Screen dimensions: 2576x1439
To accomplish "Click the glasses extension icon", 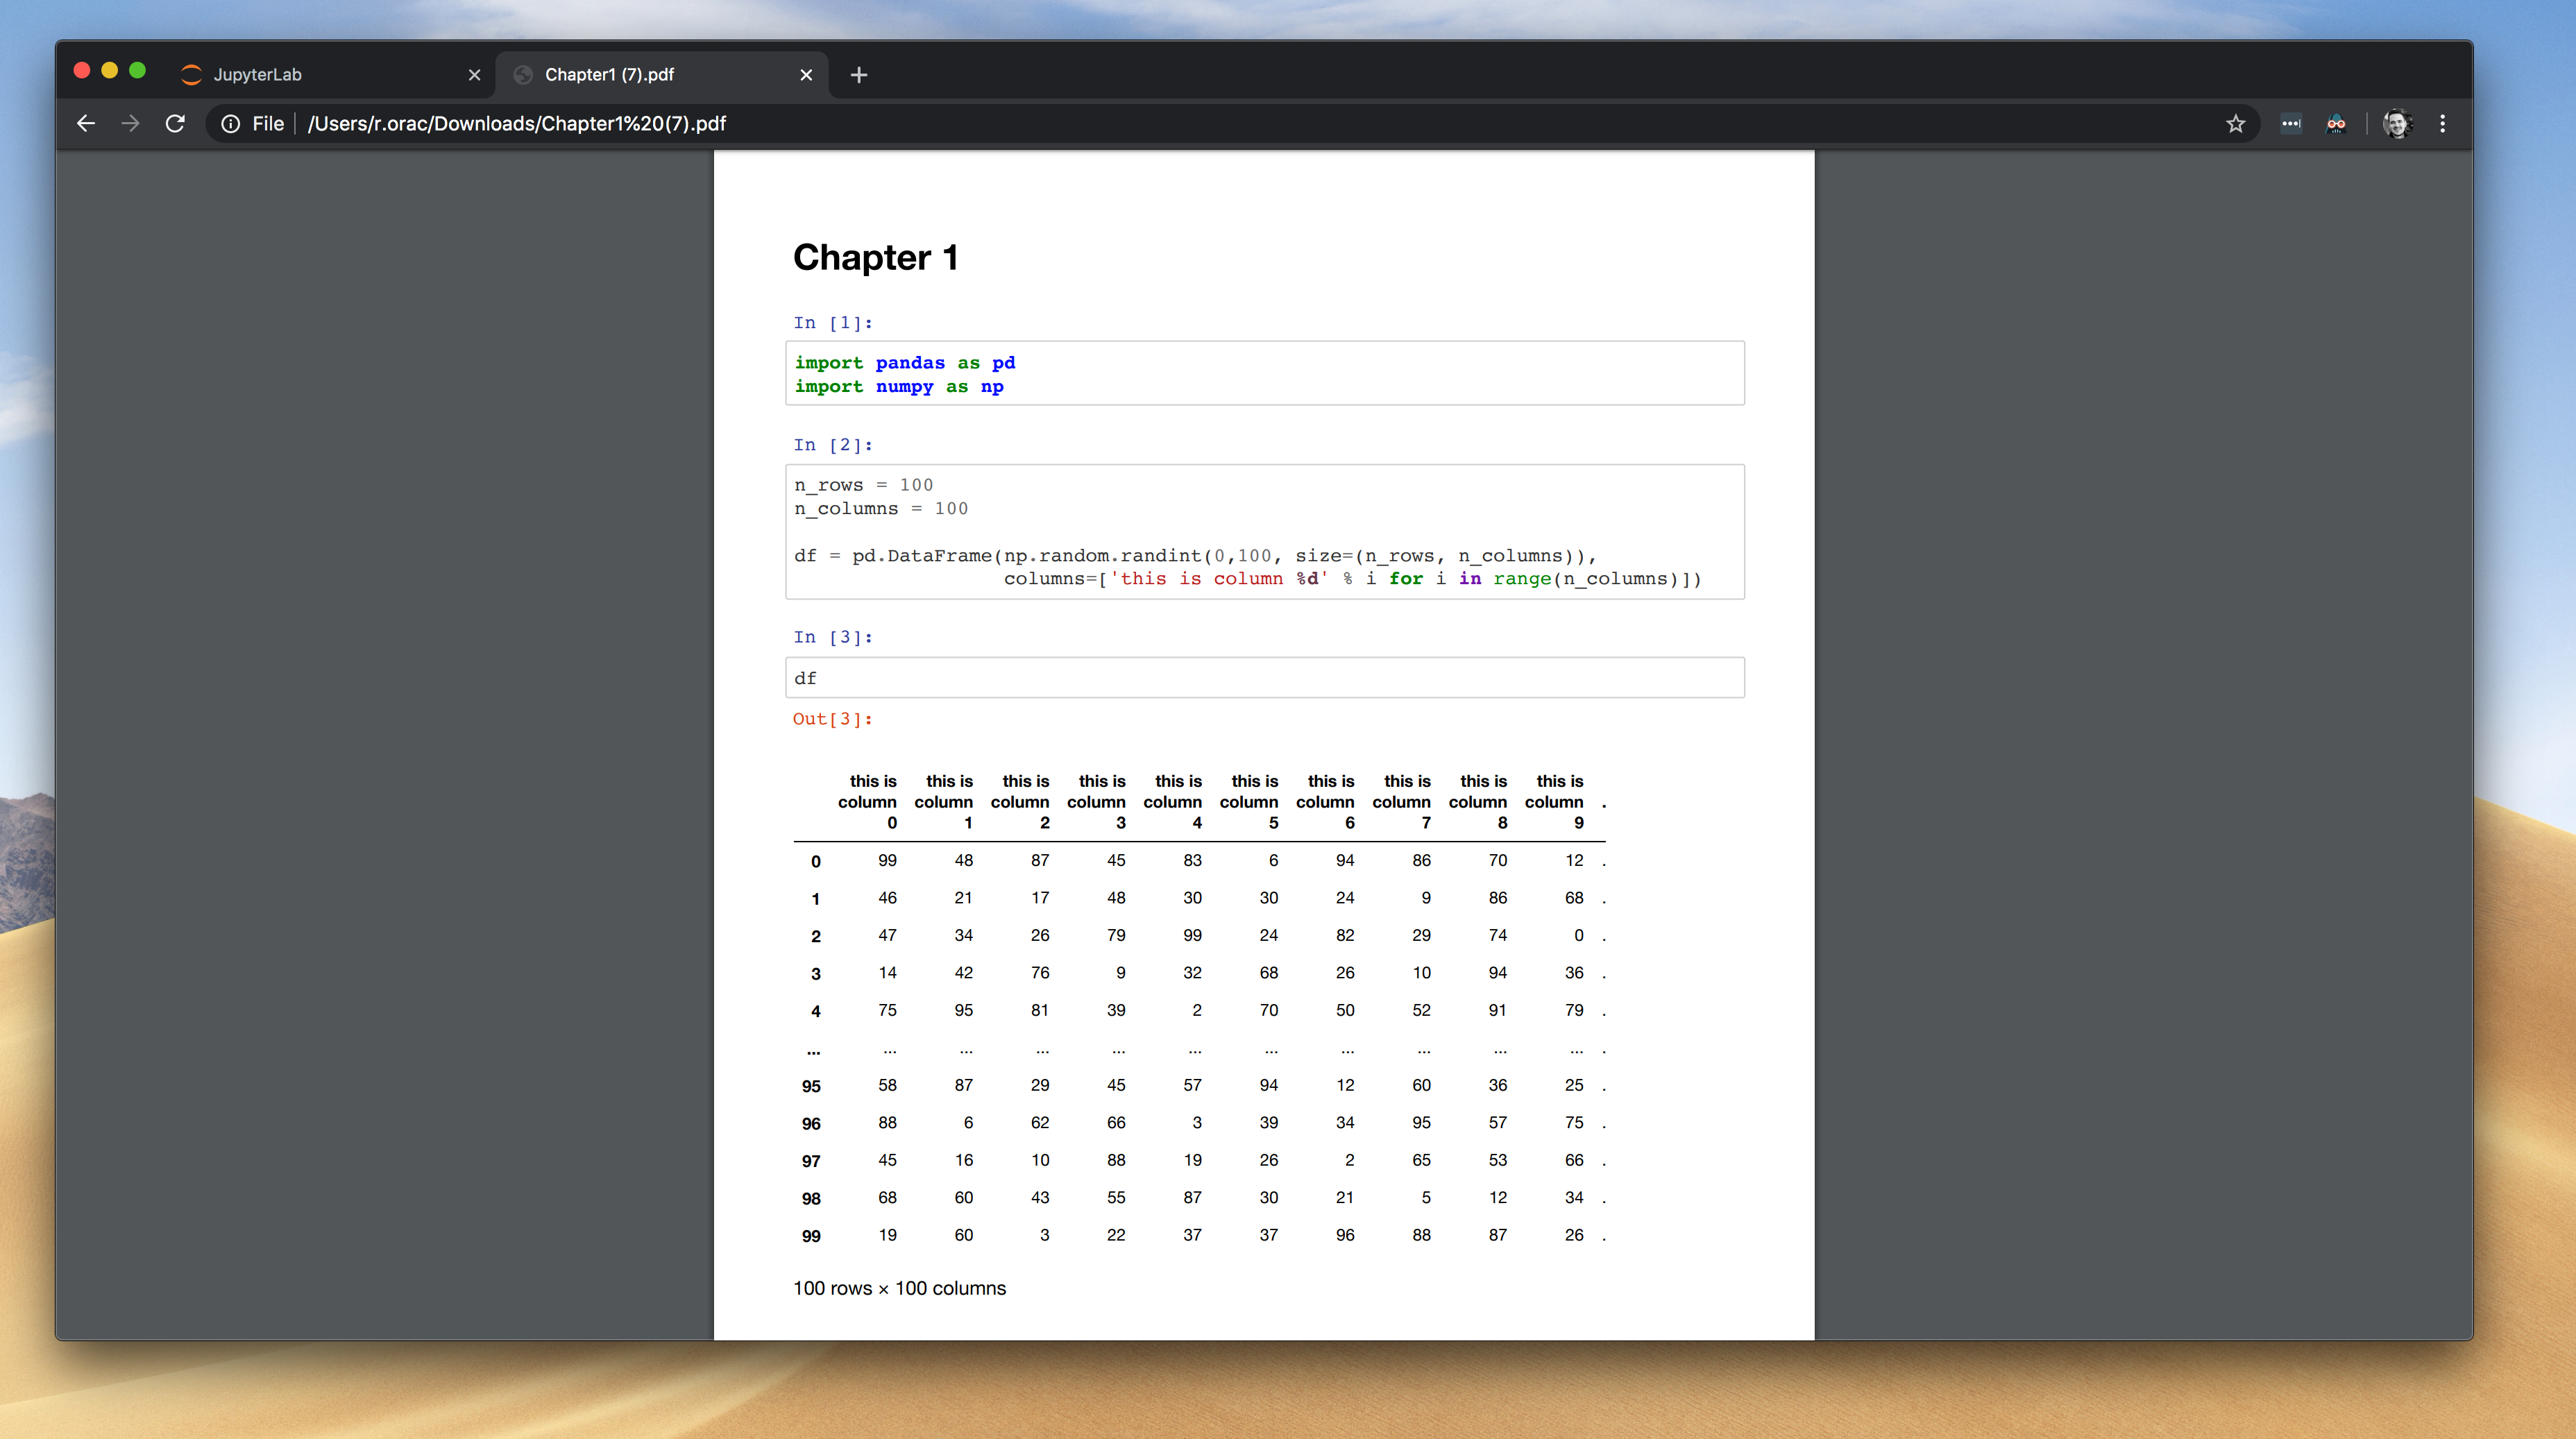I will point(2335,123).
